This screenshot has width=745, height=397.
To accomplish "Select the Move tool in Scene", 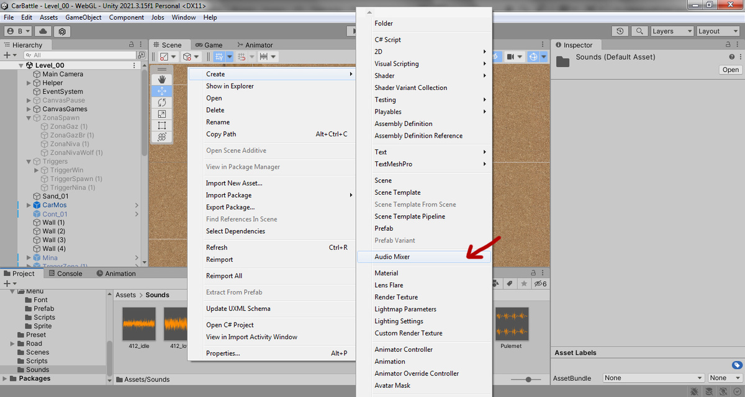I will coord(162,91).
